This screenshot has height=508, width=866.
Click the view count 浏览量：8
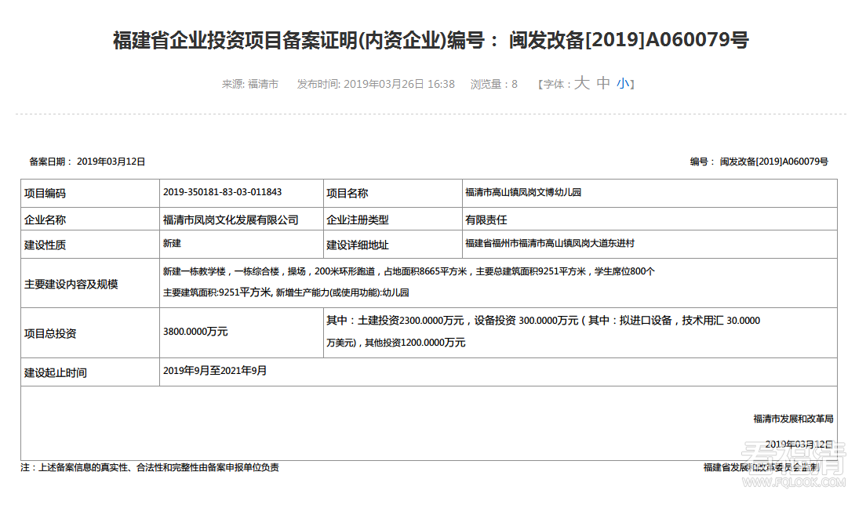click(493, 84)
